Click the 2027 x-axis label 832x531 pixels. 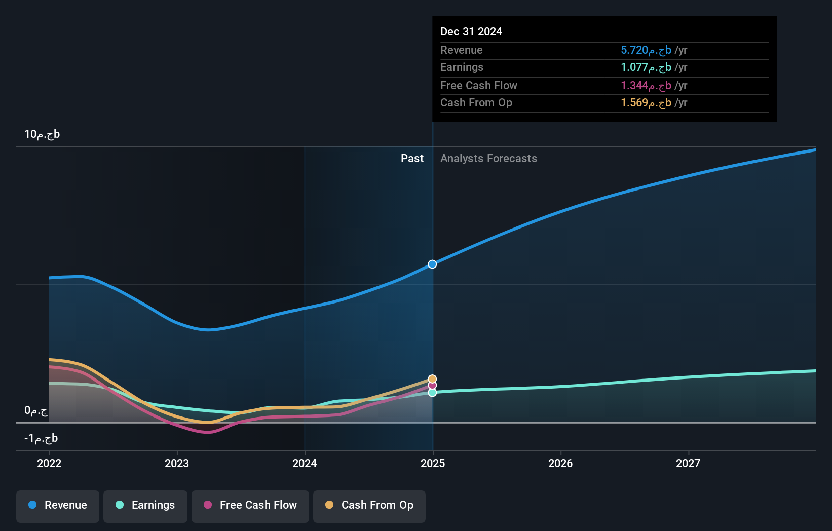pos(688,463)
